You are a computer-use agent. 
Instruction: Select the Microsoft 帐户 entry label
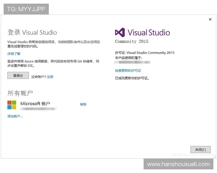point(35,103)
